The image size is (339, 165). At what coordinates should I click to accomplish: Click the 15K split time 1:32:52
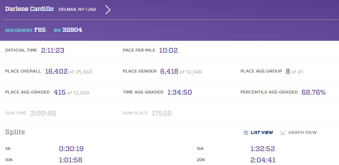click(262, 149)
